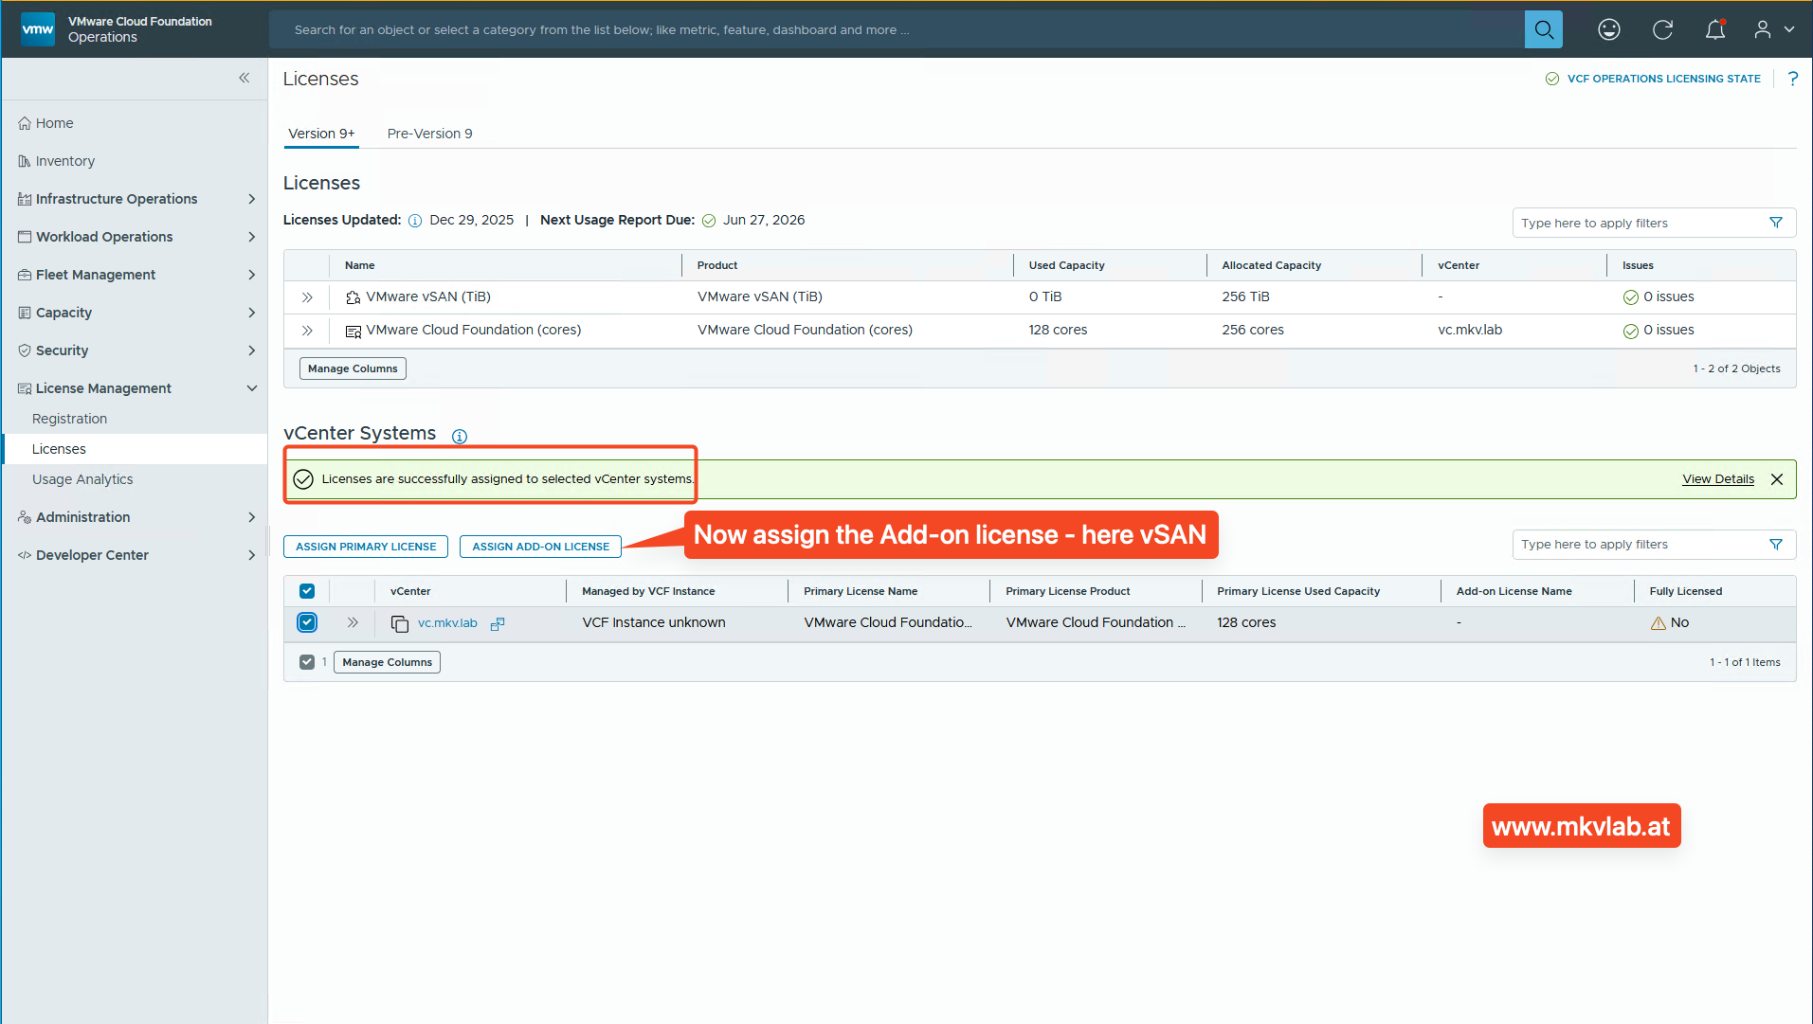Open View Details in the success banner
1813x1024 pixels.
1717,478
